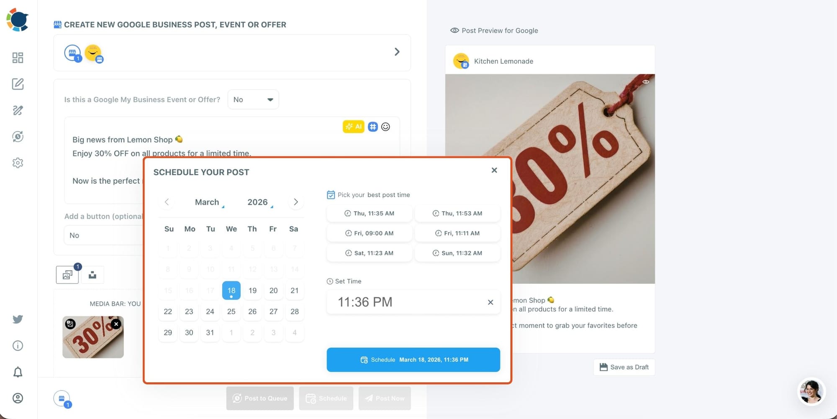The height and width of the screenshot is (419, 837).
Task: Remove the 30% thumbnail with X badge
Action: (x=116, y=324)
